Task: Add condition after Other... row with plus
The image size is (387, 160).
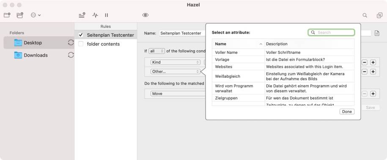Action: point(373,71)
